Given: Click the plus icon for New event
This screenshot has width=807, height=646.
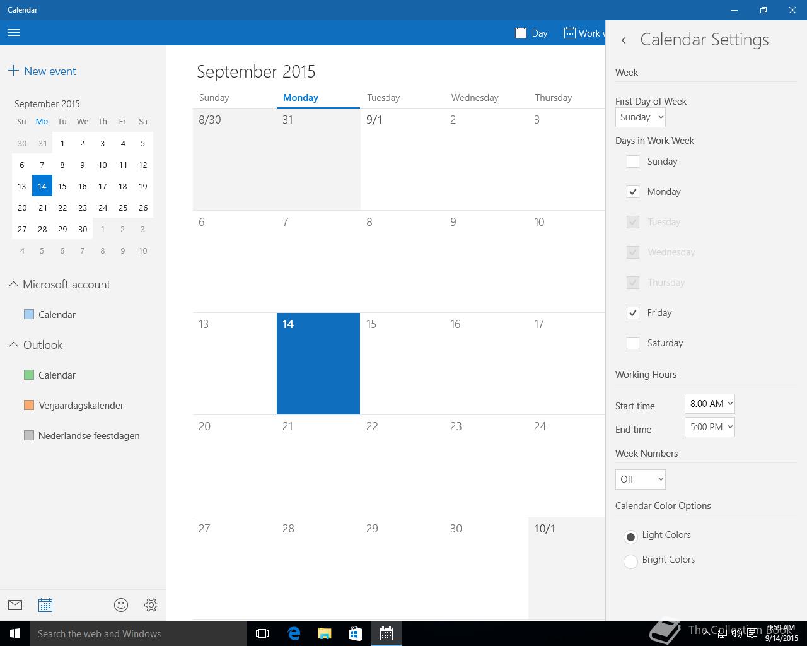Looking at the screenshot, I should coord(13,71).
